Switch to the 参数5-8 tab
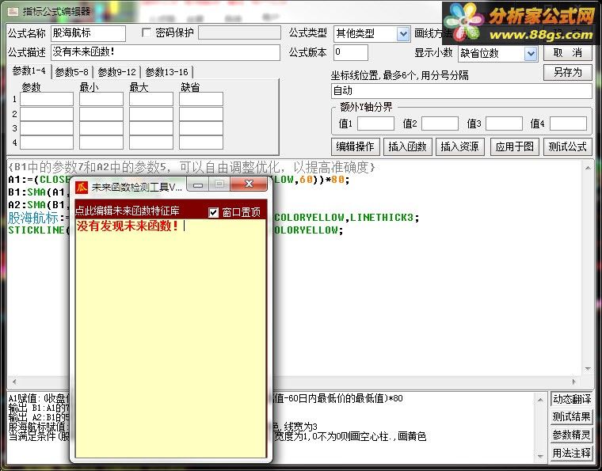This screenshot has width=602, height=471. [72, 72]
